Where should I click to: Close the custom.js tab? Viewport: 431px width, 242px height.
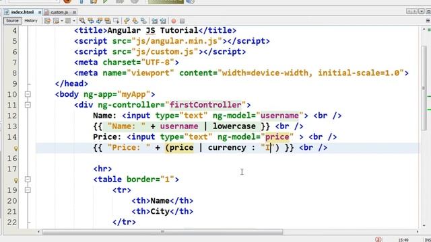(x=74, y=12)
